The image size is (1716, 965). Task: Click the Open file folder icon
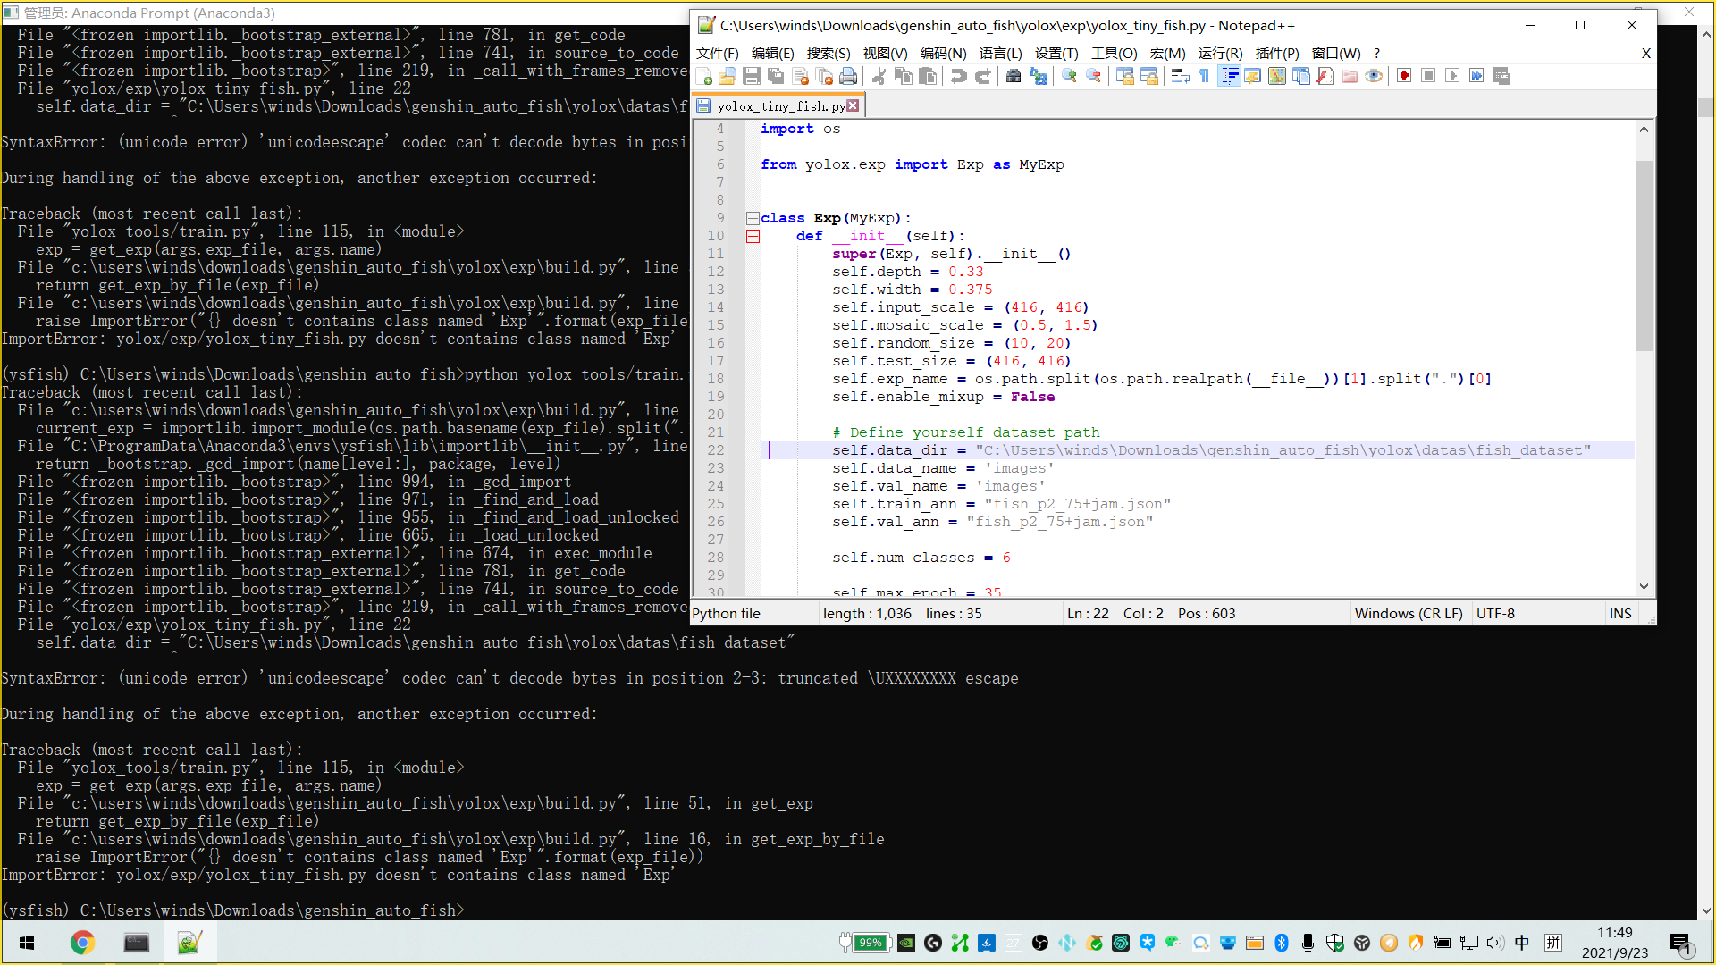click(x=728, y=77)
